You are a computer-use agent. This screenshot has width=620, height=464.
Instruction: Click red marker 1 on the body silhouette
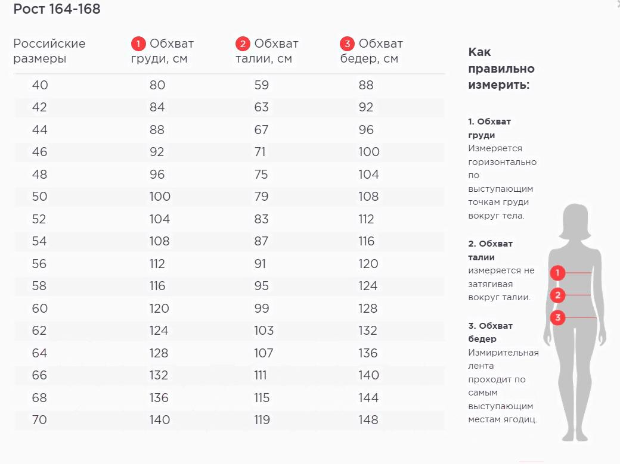(x=557, y=273)
